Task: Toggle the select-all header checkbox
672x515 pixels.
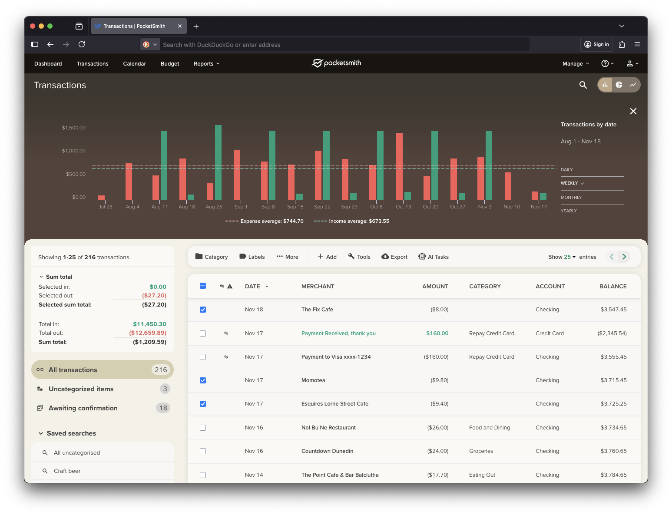Action: tap(203, 286)
